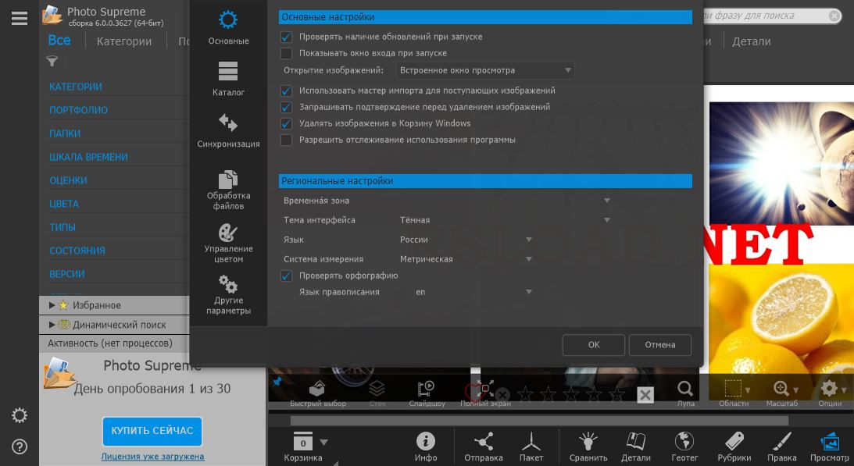Image resolution: width=854 pixels, height=466 pixels.
Task: Click the Отмена button
Action: (660, 344)
